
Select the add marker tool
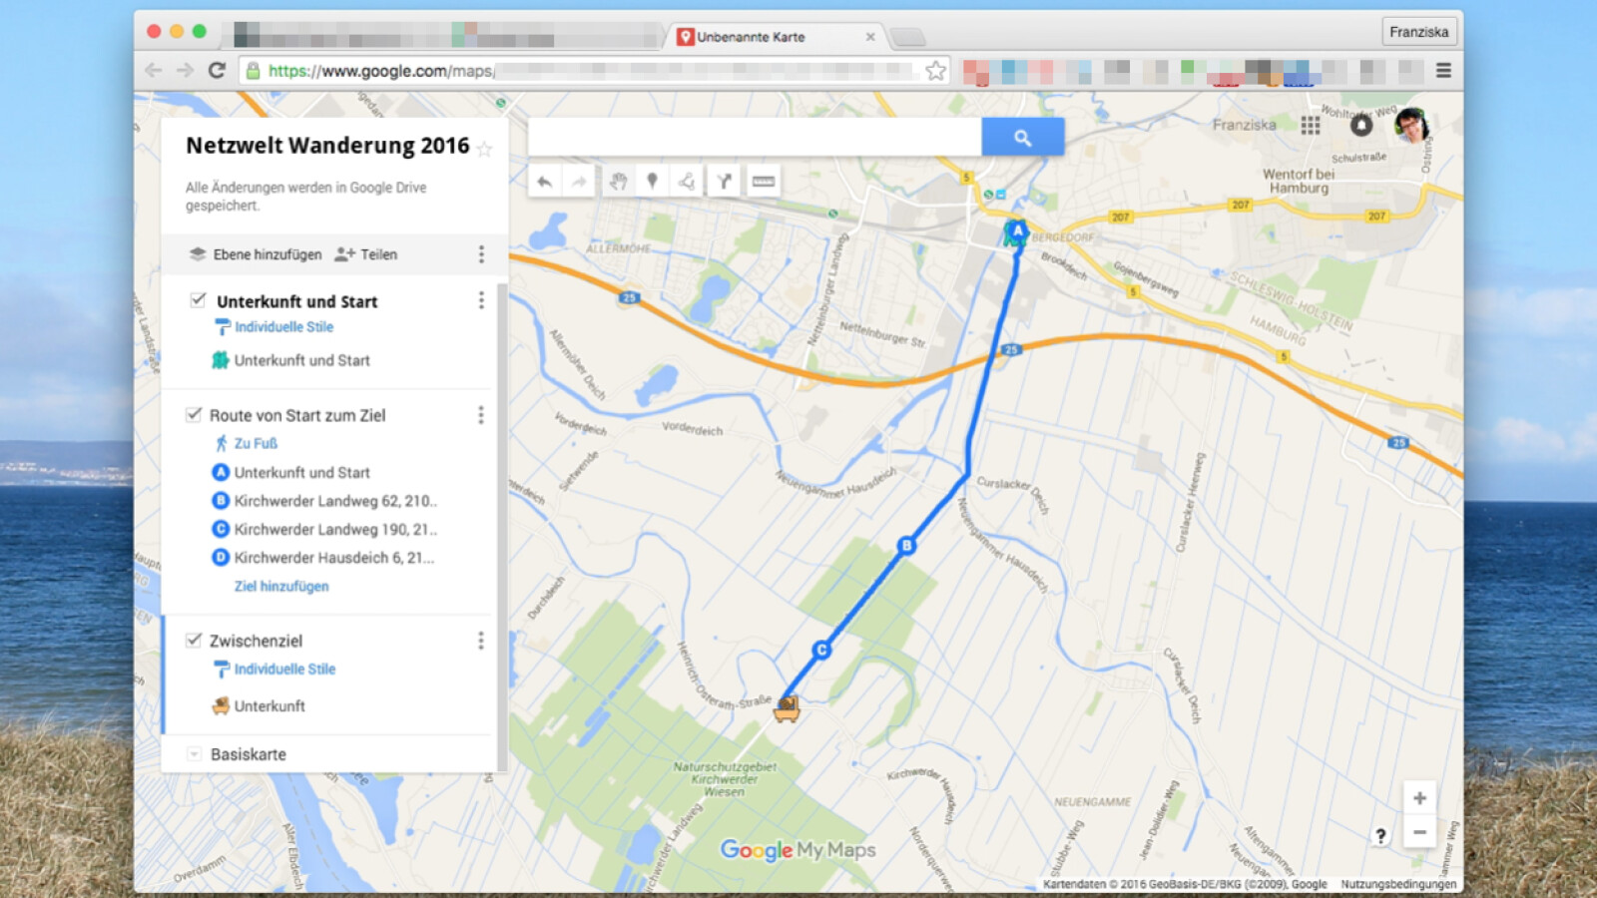click(x=652, y=182)
